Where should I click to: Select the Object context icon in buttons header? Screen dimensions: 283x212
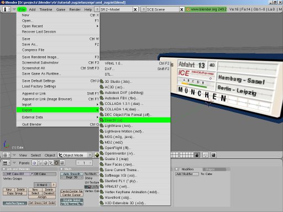[x=51, y=163]
